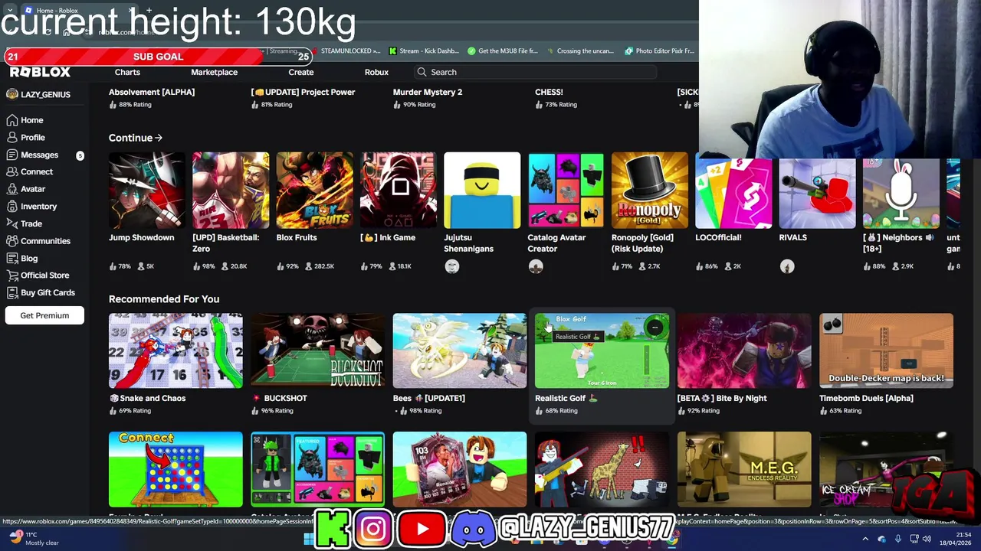The height and width of the screenshot is (551, 981).
Task: Click the Messages unread count badge
Action: coord(80,155)
